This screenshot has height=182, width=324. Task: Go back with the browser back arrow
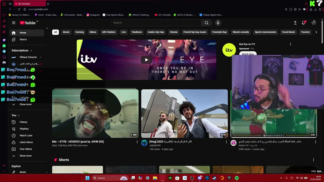coord(10,9)
